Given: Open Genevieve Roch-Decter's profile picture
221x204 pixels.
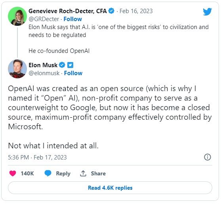Looking at the screenshot, I should pos(17,16).
